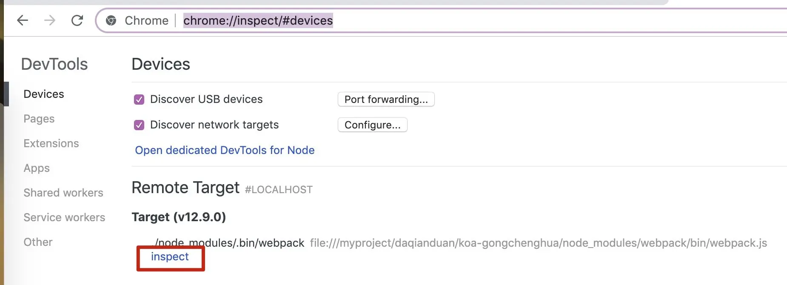Select Devices in the sidebar
The width and height of the screenshot is (787, 285).
point(44,94)
